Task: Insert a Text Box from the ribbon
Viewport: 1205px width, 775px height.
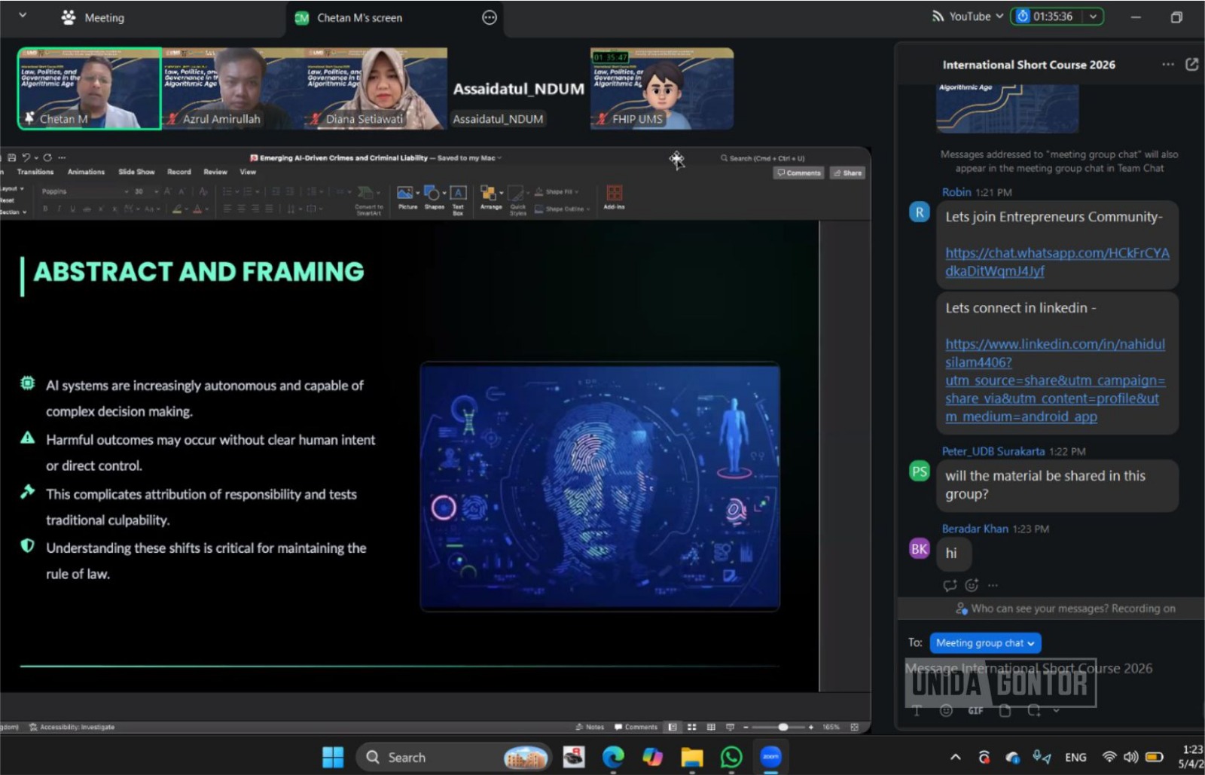Action: pos(458,200)
